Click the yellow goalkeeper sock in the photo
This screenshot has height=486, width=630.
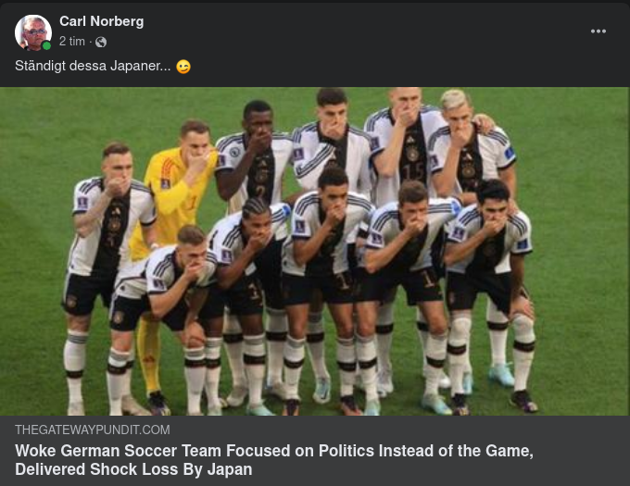point(148,355)
